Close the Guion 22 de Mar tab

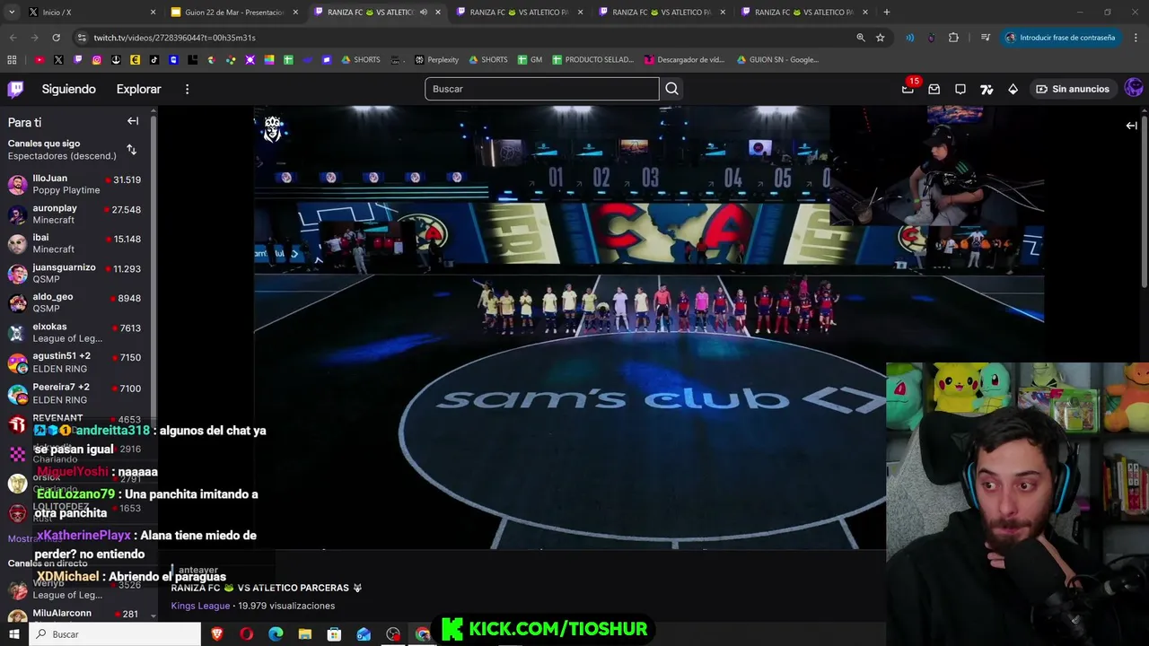tap(295, 13)
